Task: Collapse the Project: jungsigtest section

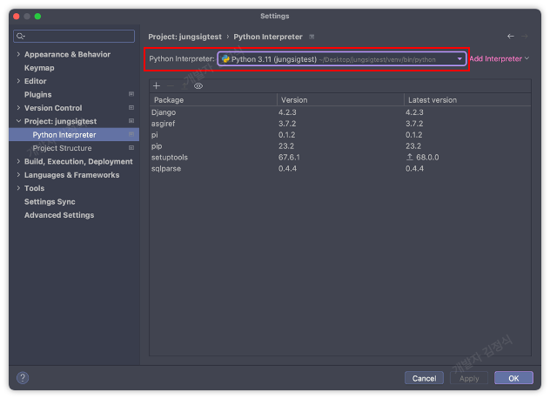Action: pyautogui.click(x=18, y=121)
